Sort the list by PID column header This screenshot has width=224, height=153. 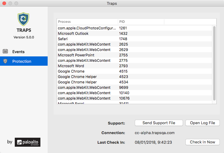coord(141,22)
